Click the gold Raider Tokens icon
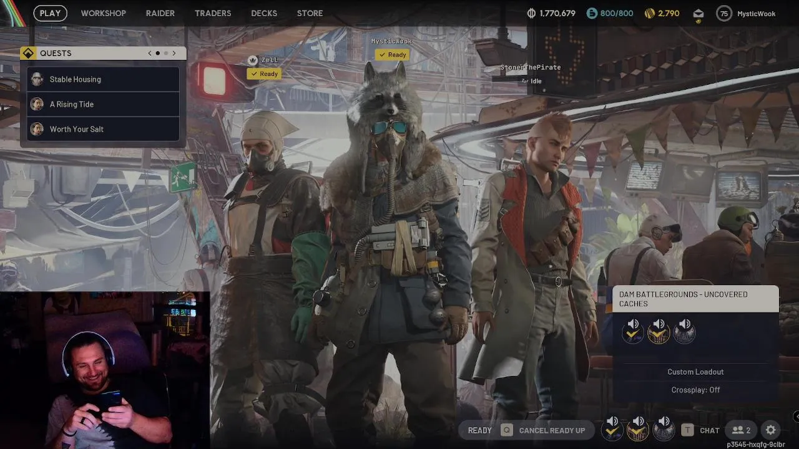This screenshot has height=449, width=799. (649, 13)
